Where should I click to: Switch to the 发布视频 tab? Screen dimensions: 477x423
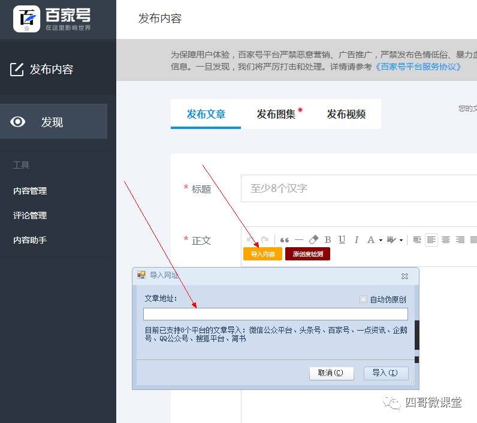coord(346,114)
